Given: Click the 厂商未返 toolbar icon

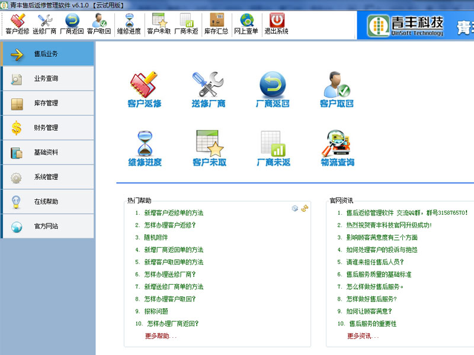Looking at the screenshot, I should [x=186, y=24].
